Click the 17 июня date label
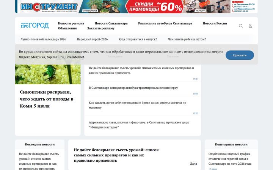 213,169
